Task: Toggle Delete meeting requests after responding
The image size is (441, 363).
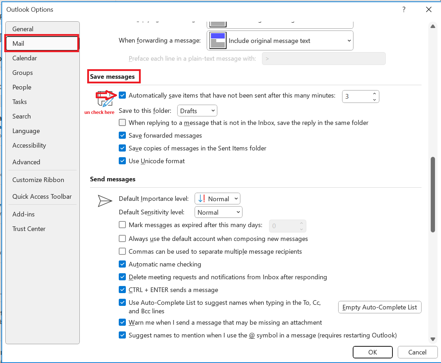Action: coord(122,277)
